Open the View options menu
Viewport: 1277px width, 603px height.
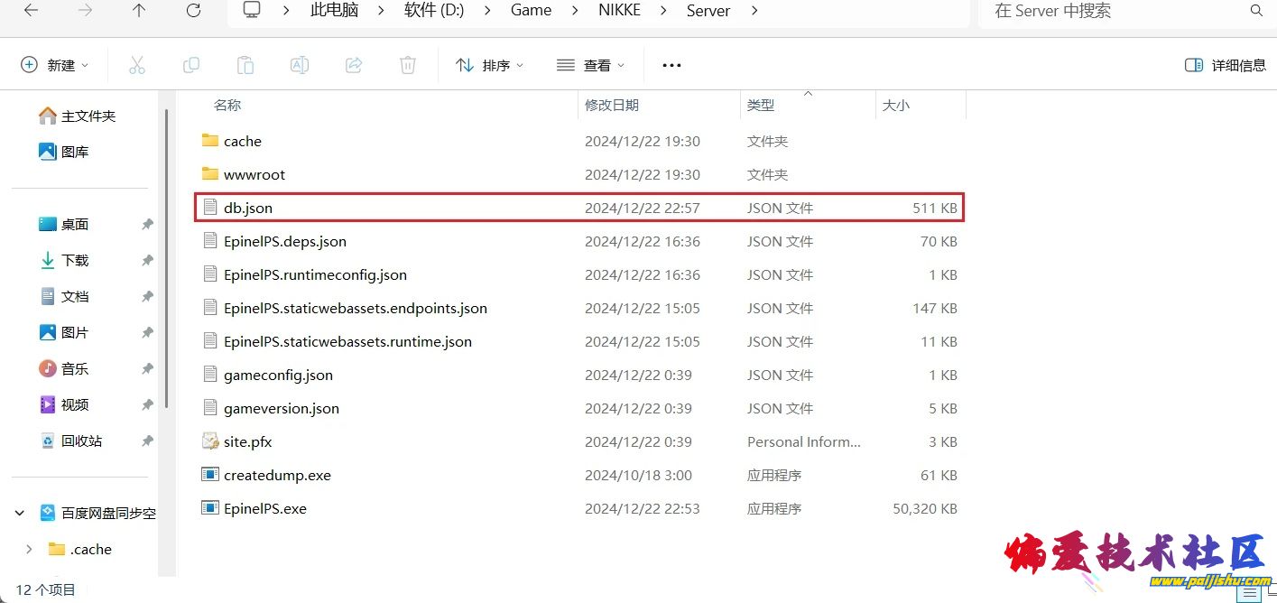[591, 65]
